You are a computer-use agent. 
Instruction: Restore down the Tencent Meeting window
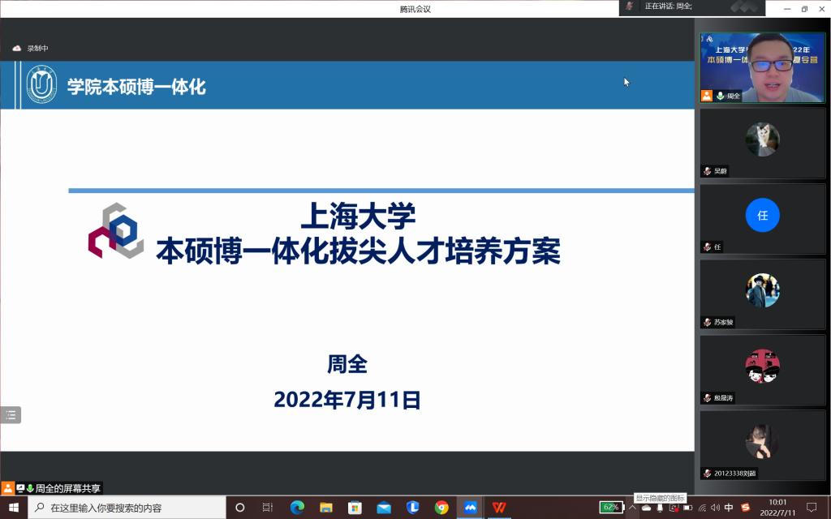804,8
